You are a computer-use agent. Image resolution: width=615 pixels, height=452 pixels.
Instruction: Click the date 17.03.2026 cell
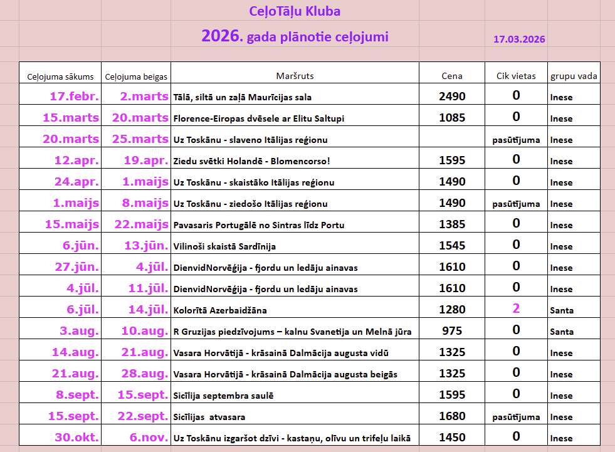[518, 39]
